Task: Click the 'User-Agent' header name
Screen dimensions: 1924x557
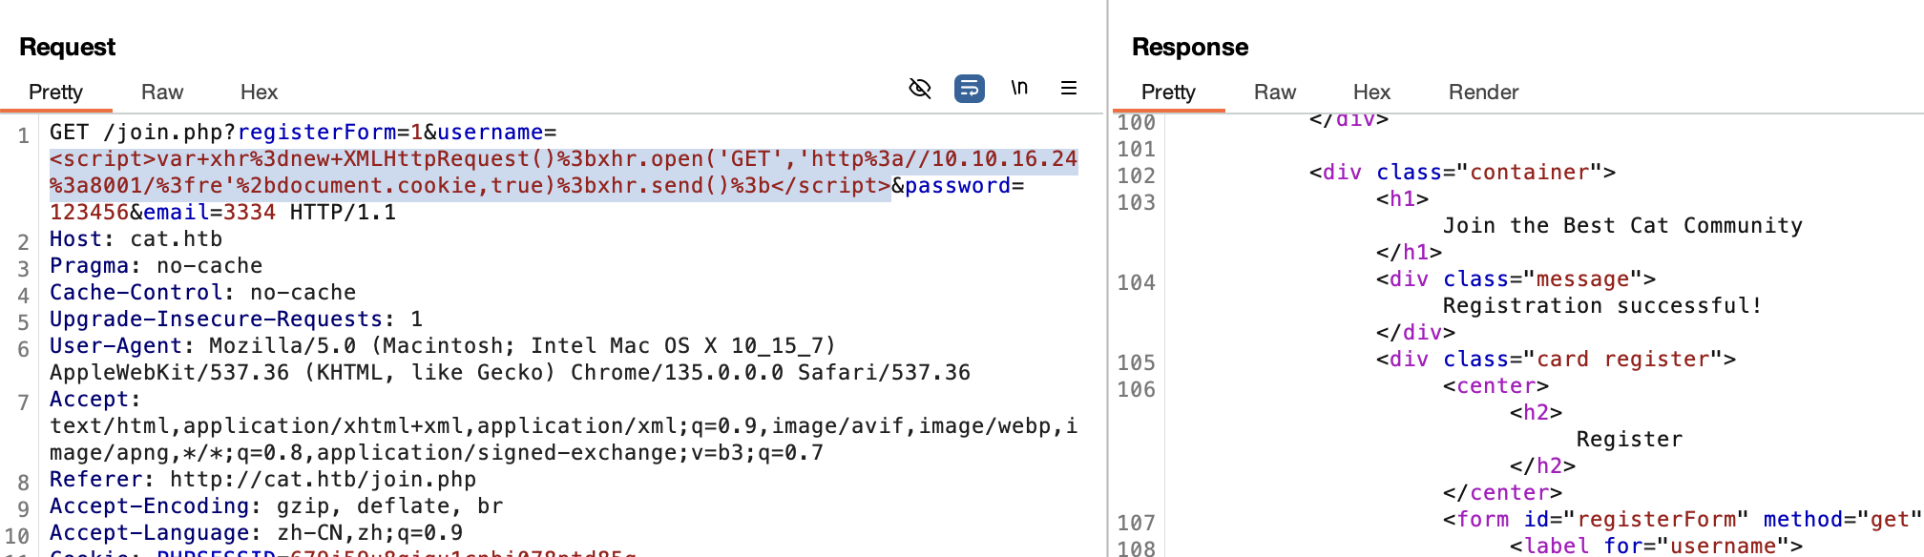Action: [x=115, y=346]
